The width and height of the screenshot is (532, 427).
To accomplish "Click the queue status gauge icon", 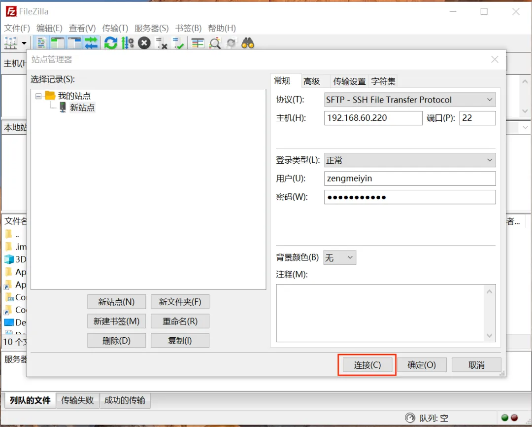I will pyautogui.click(x=410, y=418).
